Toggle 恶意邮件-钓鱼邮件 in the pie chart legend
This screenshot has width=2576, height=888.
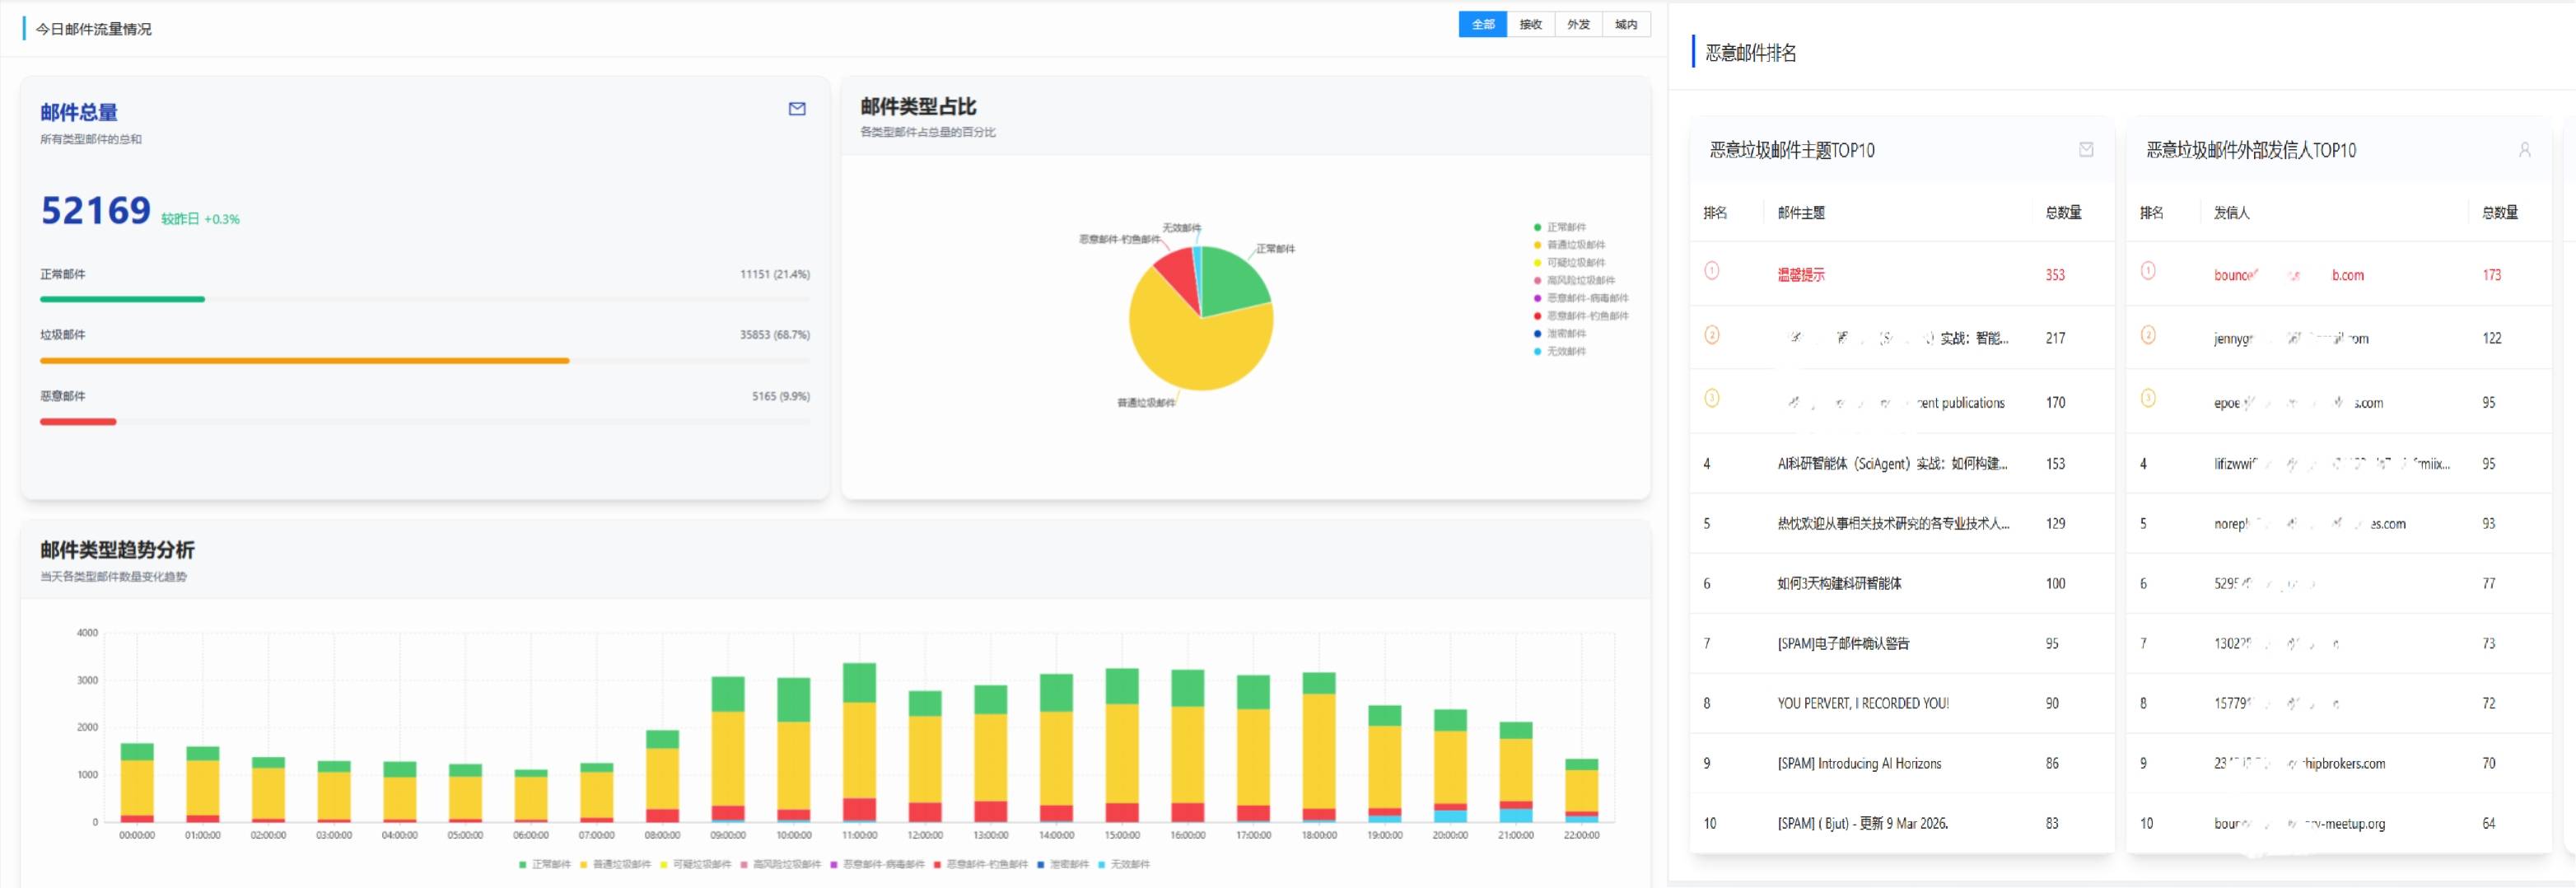click(x=1586, y=316)
